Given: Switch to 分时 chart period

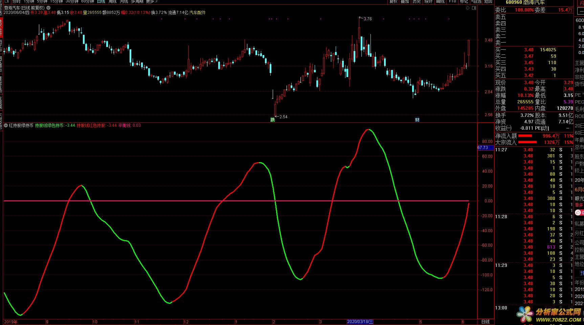Looking at the screenshot, I should click(x=16, y=1).
